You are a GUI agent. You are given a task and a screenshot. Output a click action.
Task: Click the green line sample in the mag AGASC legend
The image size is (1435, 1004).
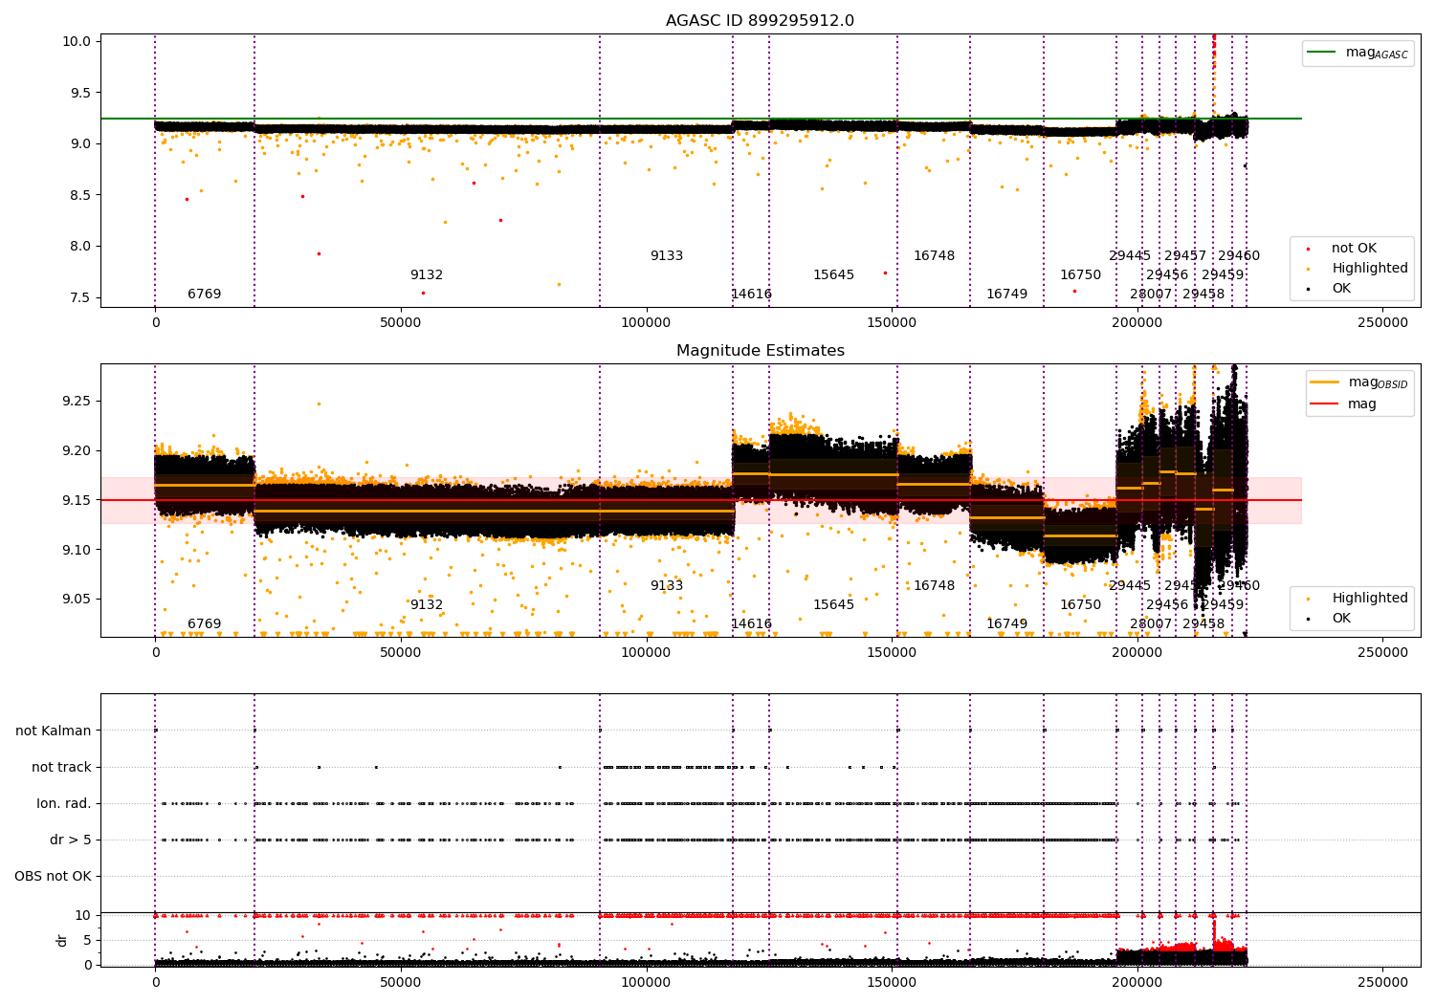pos(1323,53)
